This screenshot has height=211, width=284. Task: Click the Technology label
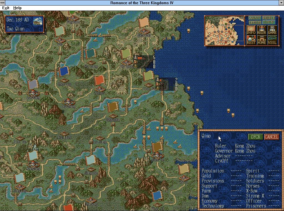[x=213, y=206]
